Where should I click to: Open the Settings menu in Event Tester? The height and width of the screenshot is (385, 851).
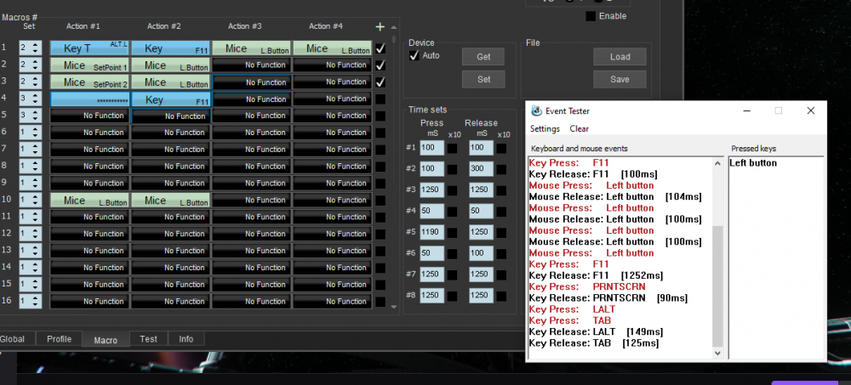pyautogui.click(x=545, y=129)
